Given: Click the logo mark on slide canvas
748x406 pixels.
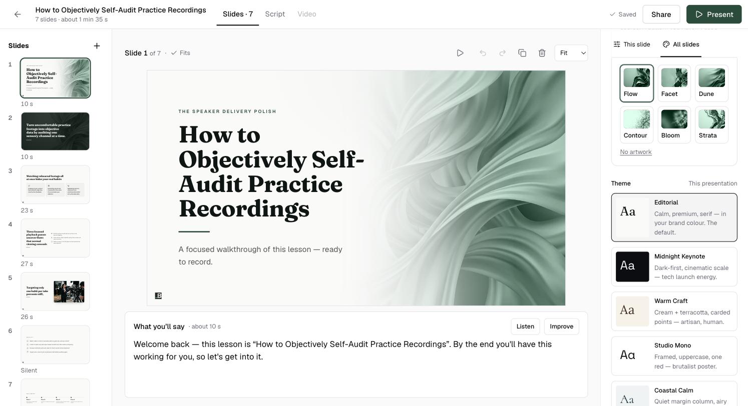Looking at the screenshot, I should click(x=158, y=296).
